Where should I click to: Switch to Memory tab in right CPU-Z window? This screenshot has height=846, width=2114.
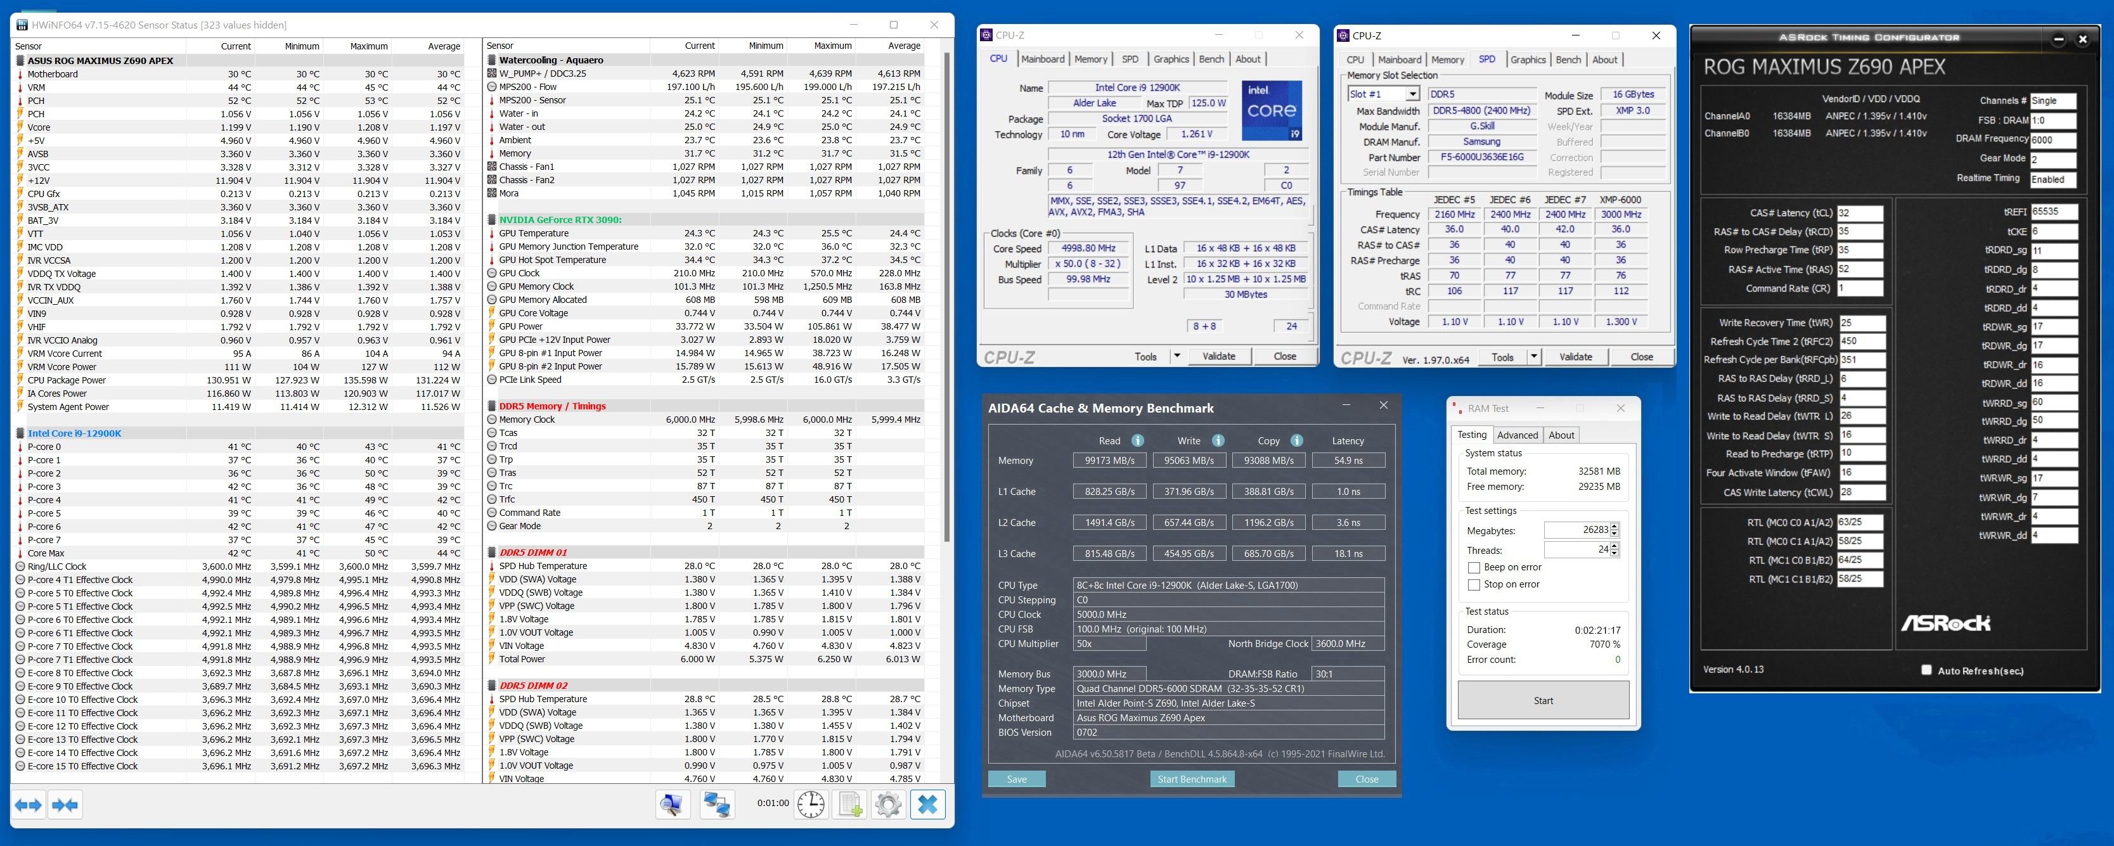(1448, 60)
